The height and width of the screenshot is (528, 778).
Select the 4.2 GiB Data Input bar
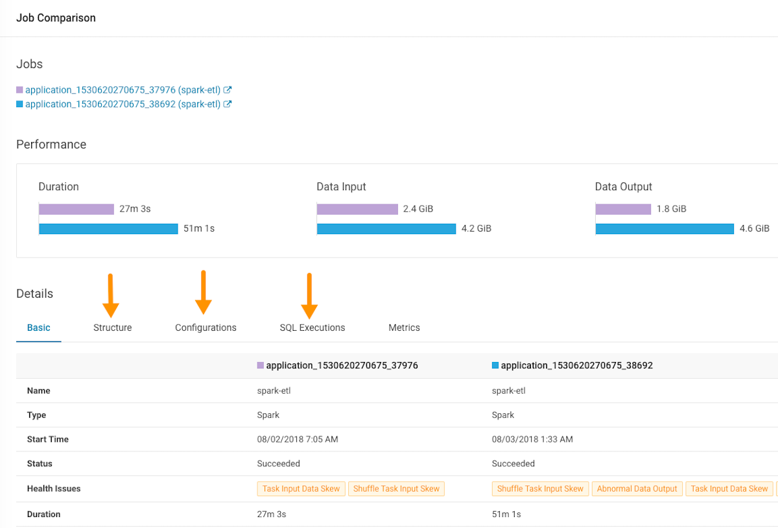(x=386, y=228)
